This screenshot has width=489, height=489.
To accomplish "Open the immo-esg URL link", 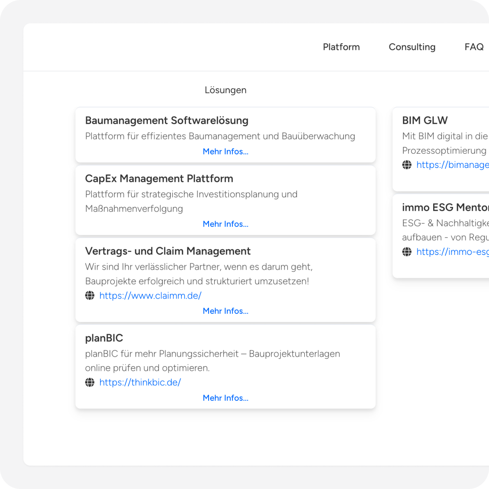I will click(x=452, y=252).
